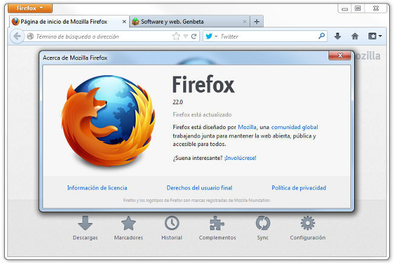Switch to Página de inicio de Mozilla Firefox tab
This screenshot has height=263, width=394.
(69, 22)
